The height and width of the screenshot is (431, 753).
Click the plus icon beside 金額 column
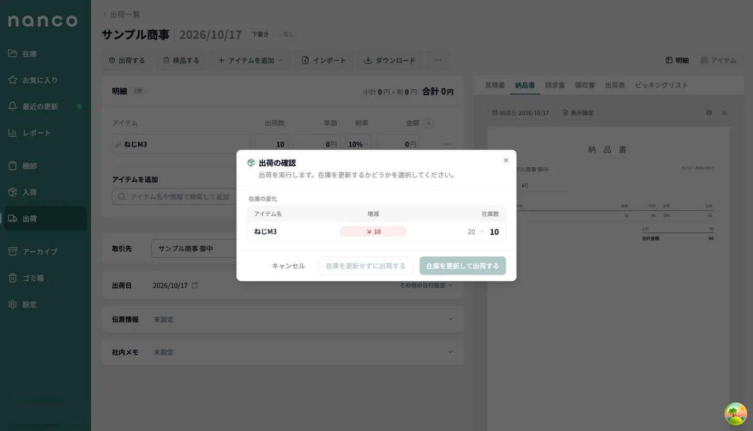(x=428, y=123)
